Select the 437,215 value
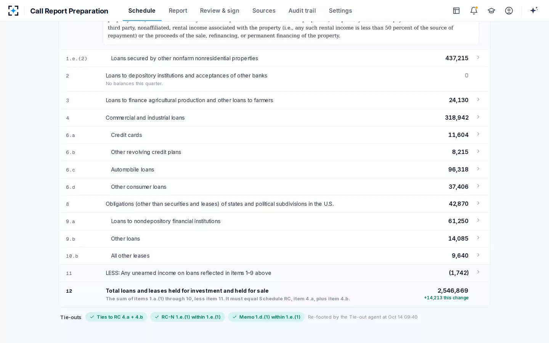 coord(457,58)
